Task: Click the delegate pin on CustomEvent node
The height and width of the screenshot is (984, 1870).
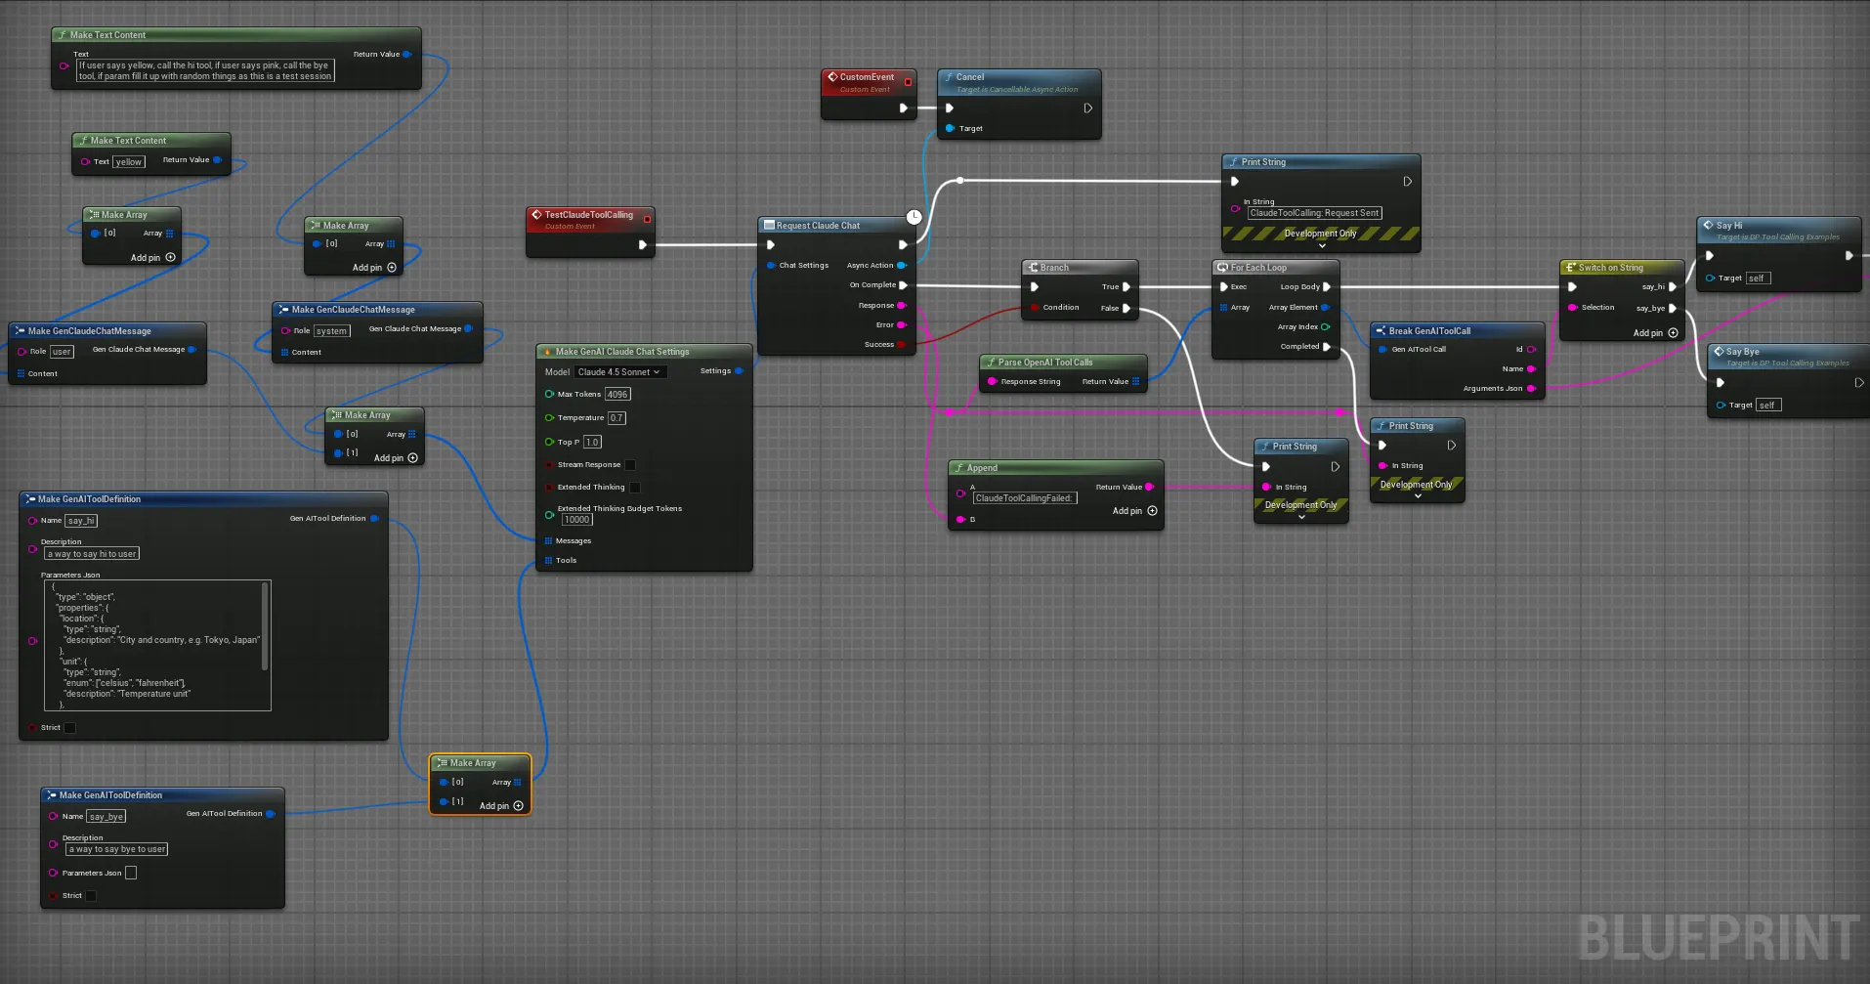Action: click(908, 81)
